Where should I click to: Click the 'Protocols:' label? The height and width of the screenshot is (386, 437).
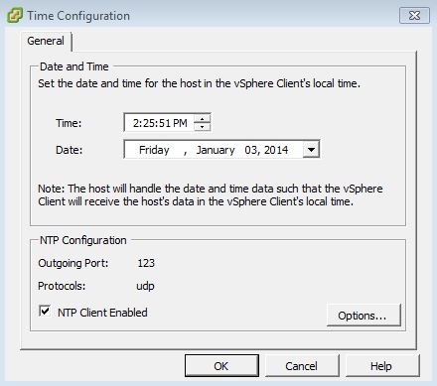coord(62,286)
